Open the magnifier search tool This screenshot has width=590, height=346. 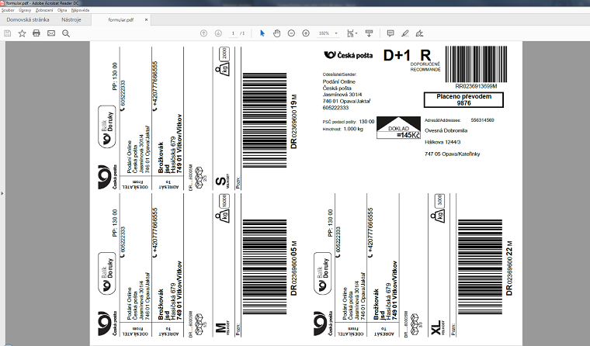point(66,33)
